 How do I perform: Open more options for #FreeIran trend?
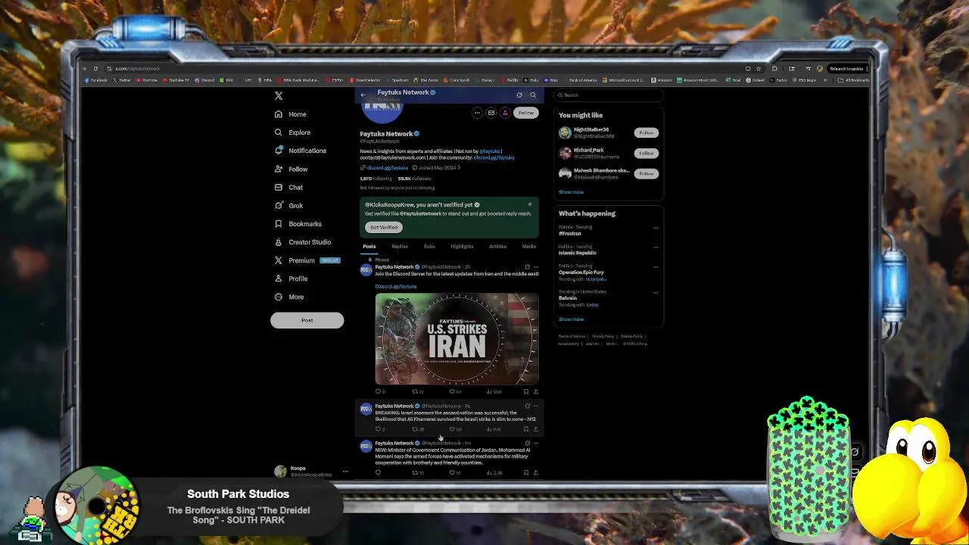(x=656, y=228)
